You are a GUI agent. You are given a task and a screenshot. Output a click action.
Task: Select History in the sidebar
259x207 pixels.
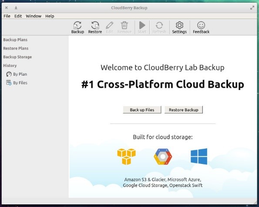point(10,66)
